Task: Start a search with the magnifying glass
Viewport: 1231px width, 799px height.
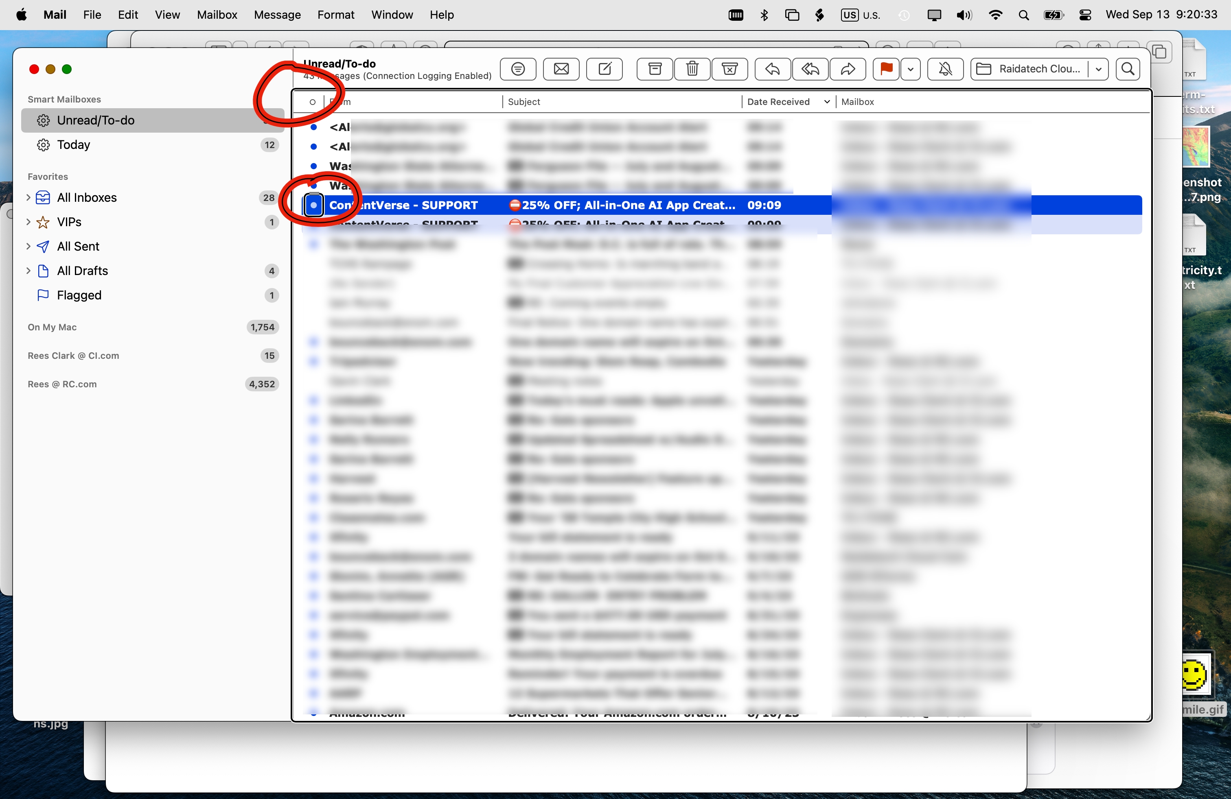Action: [x=1128, y=69]
